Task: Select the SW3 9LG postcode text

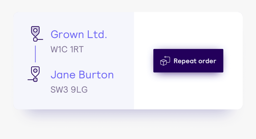Action: 69,89
